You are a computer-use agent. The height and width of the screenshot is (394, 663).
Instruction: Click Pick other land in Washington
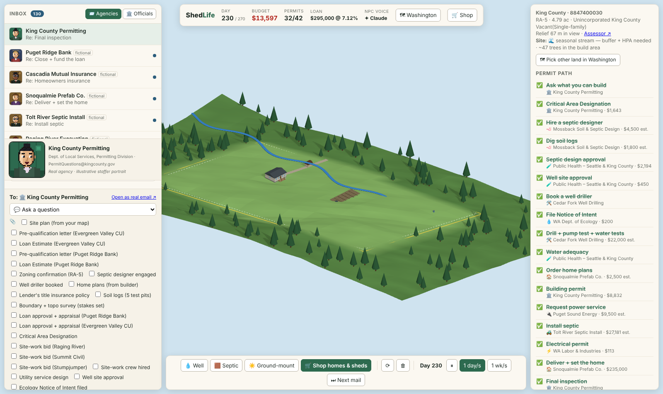pos(578,60)
